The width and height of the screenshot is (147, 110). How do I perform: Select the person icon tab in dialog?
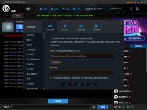[x=65, y=26]
